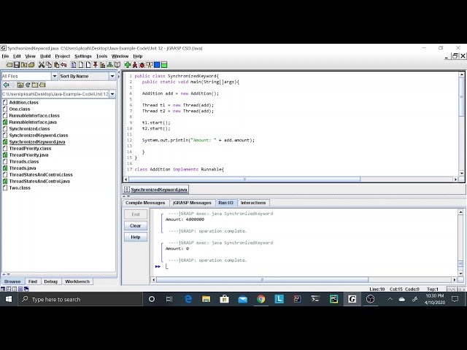
Task: Select the SynchronizedKeyword.java editor tab
Action: pyautogui.click(x=155, y=190)
